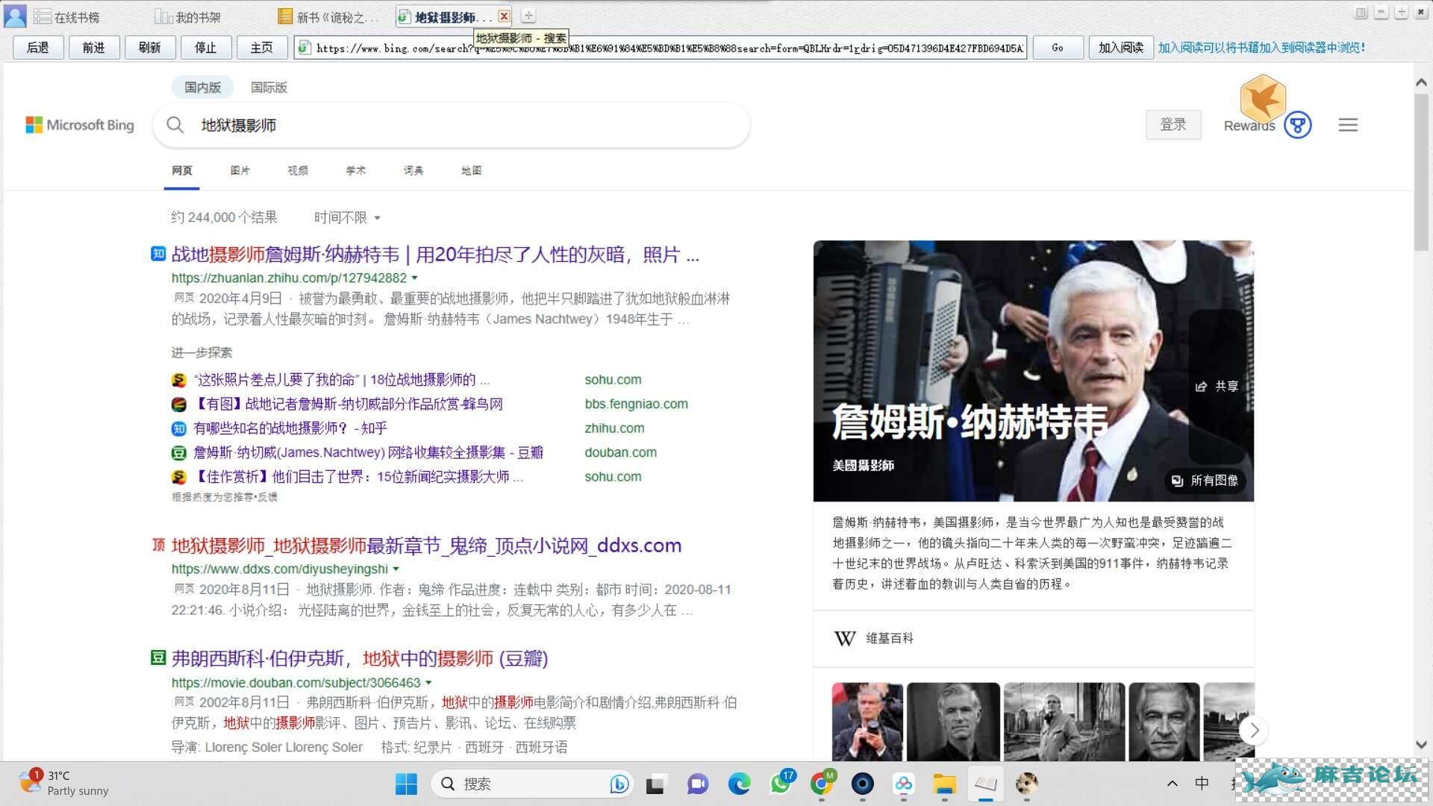Open the 蜂鸟网 战地记者 works link
Image resolution: width=1433 pixels, height=806 pixels.
(348, 404)
